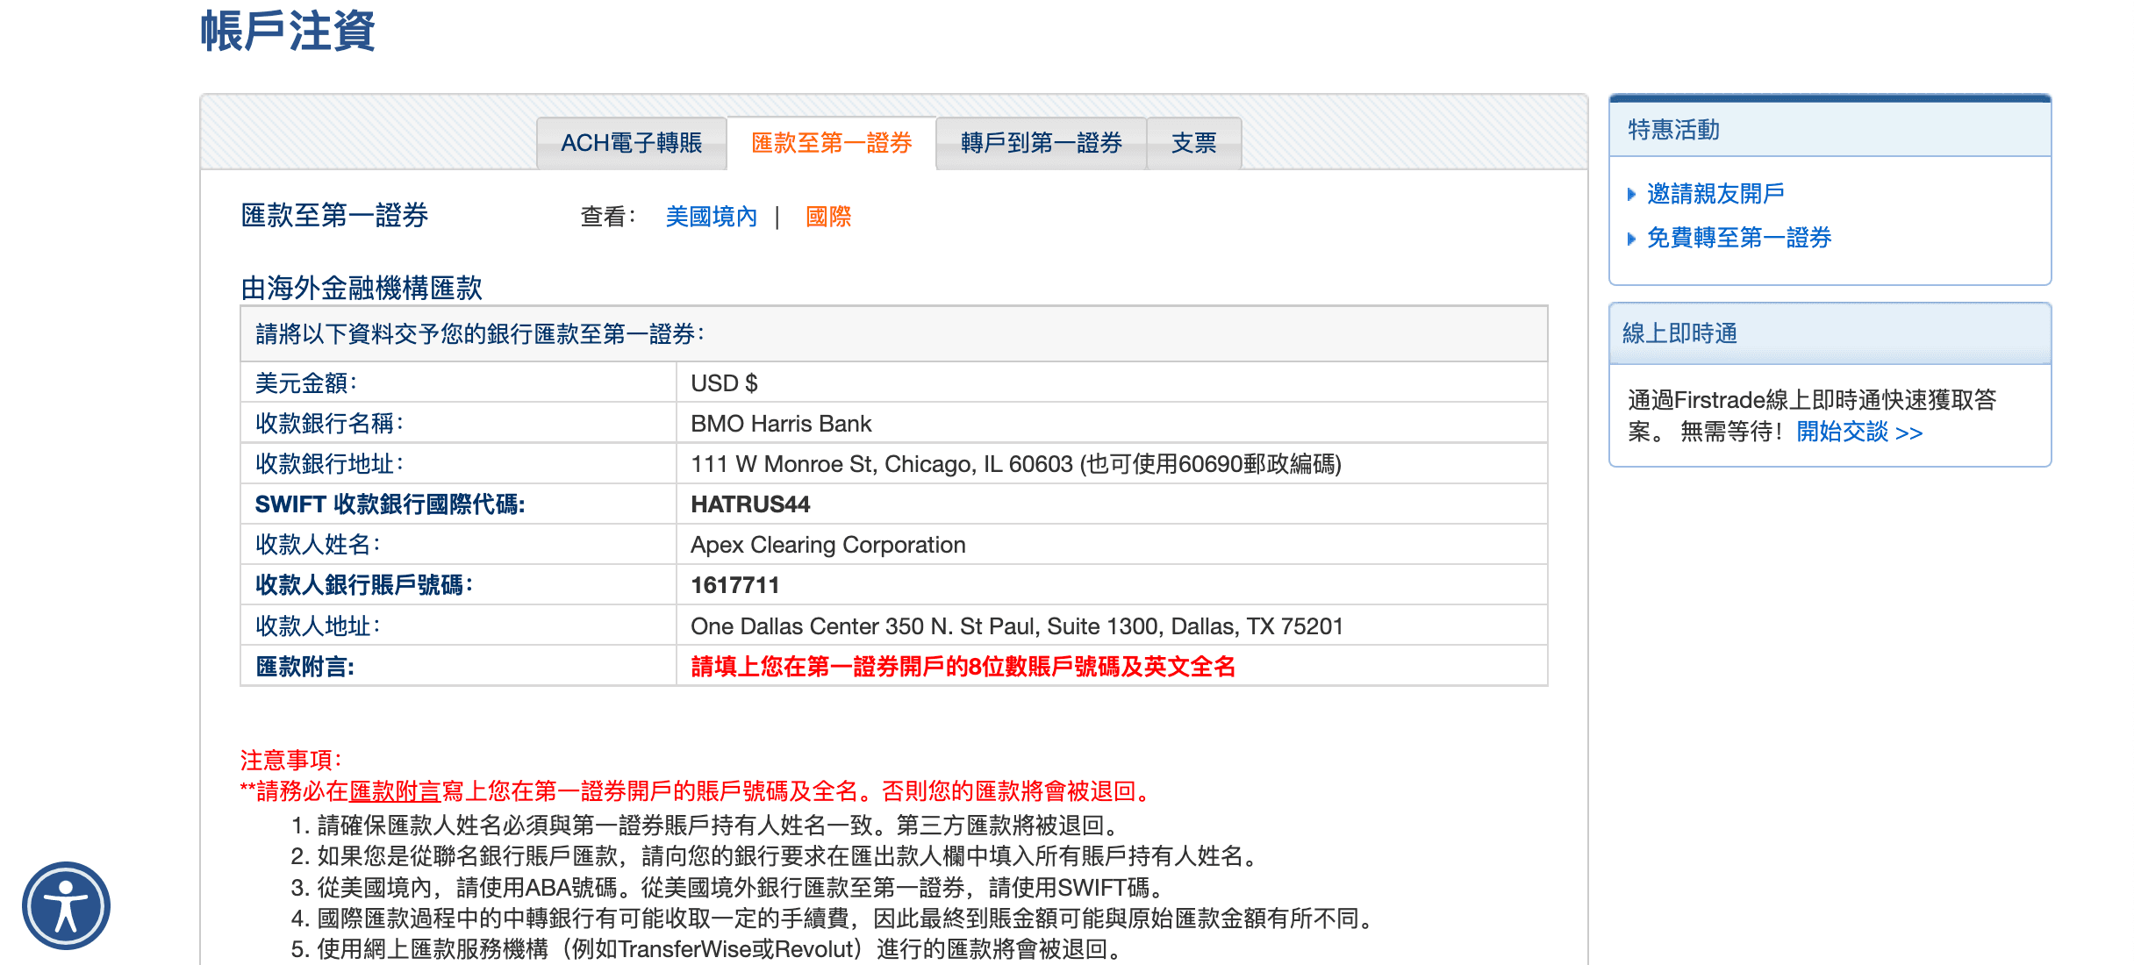Image resolution: width=2134 pixels, height=965 pixels.
Task: Click the 匯款至第一證券 section heading below tabs
Action: (x=334, y=216)
